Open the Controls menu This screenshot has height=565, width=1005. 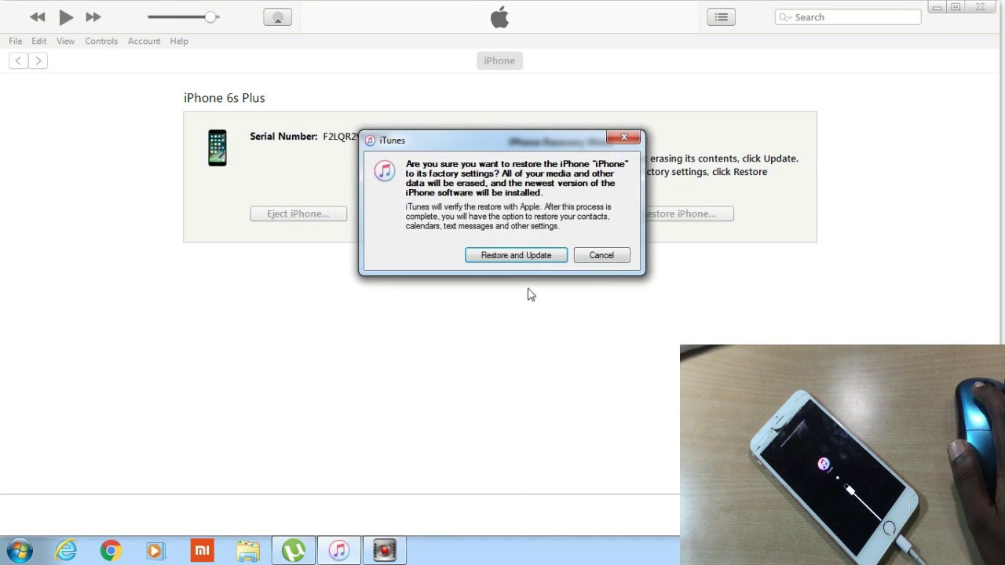(x=101, y=41)
